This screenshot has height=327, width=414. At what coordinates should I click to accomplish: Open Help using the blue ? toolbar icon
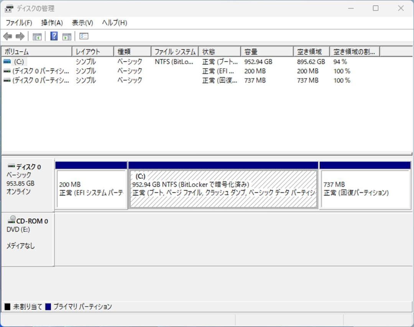(x=54, y=36)
